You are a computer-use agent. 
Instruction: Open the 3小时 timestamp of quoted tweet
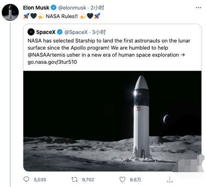99,32
